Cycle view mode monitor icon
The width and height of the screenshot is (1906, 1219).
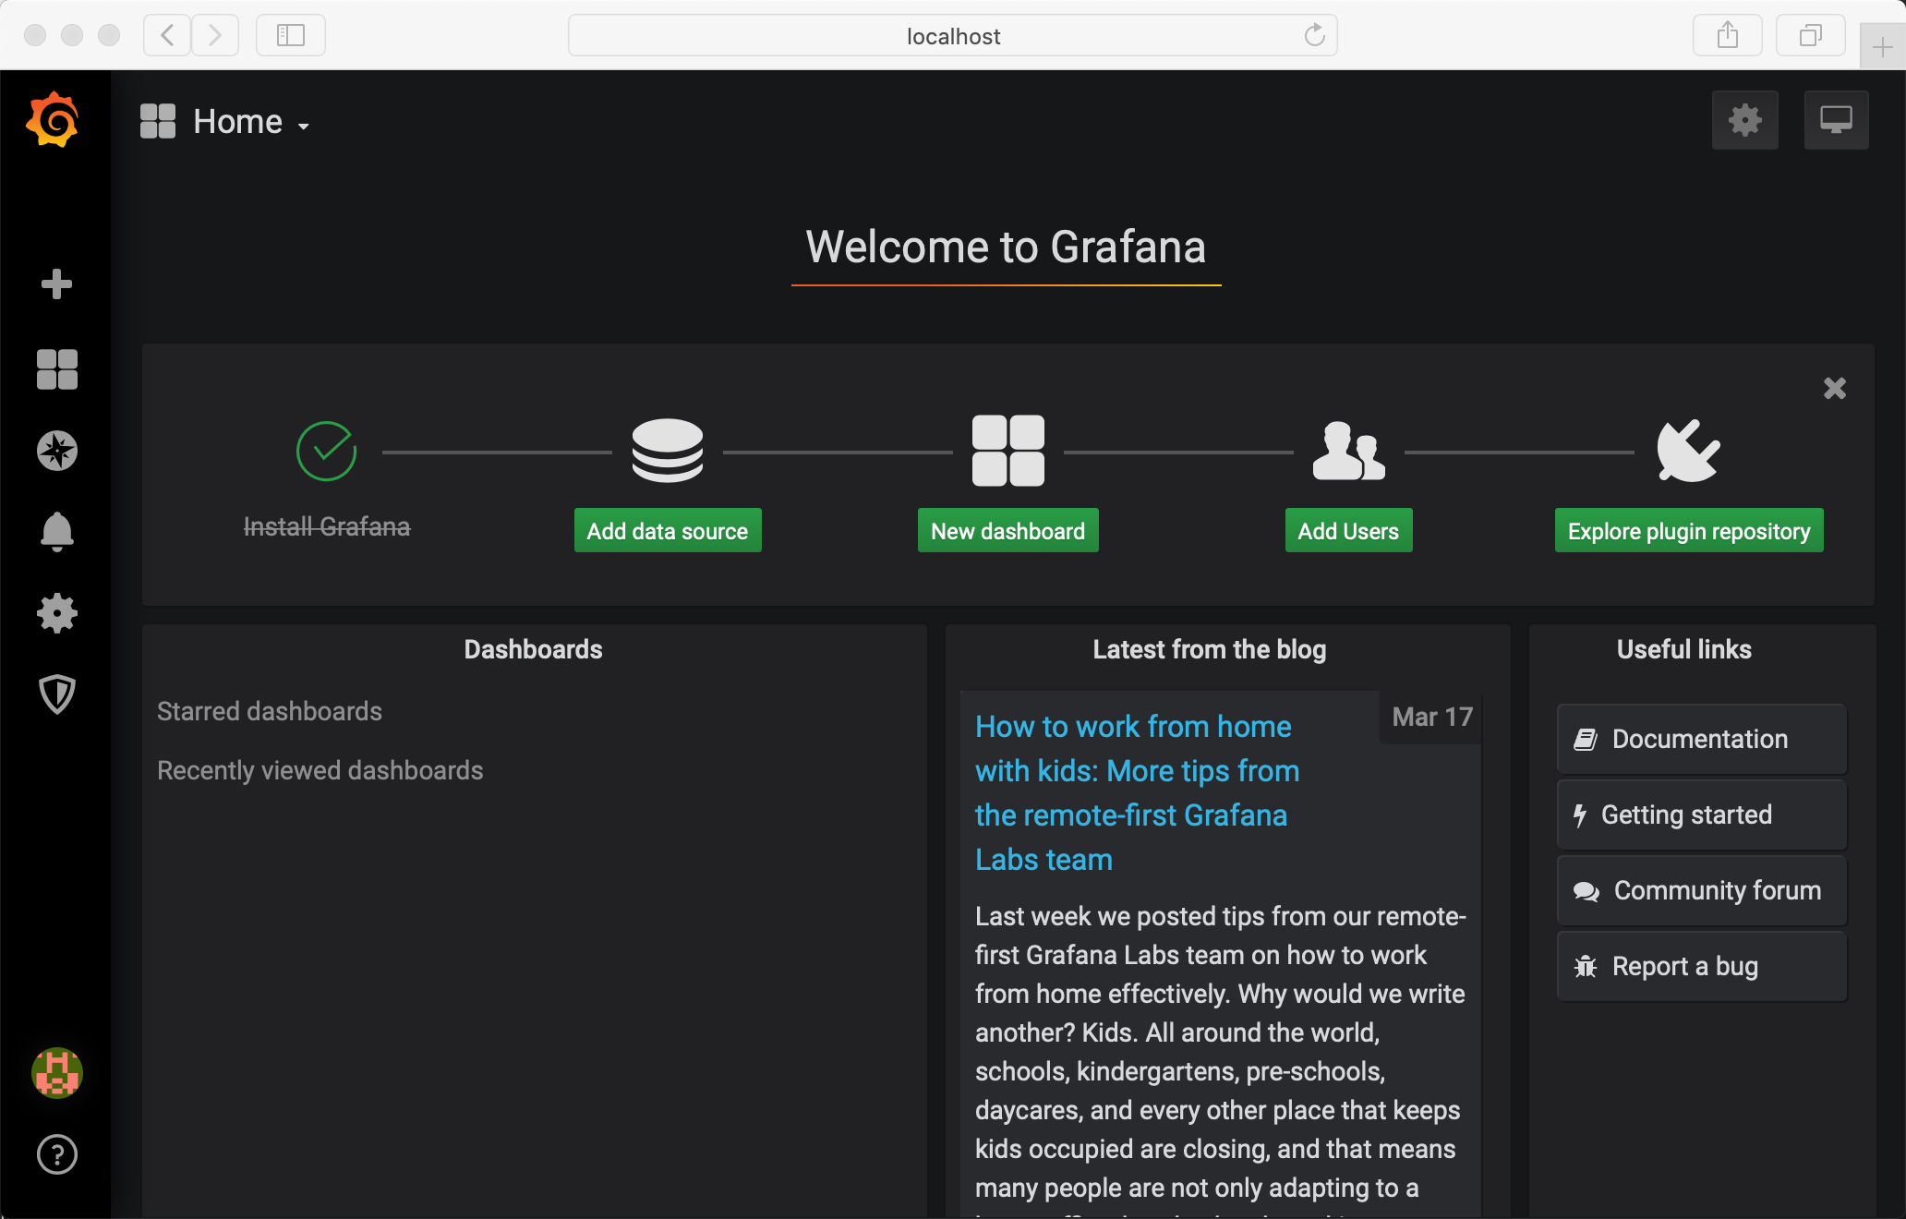tap(1836, 120)
